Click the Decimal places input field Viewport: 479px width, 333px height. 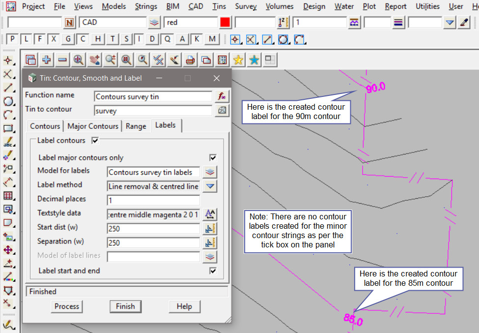pos(153,200)
